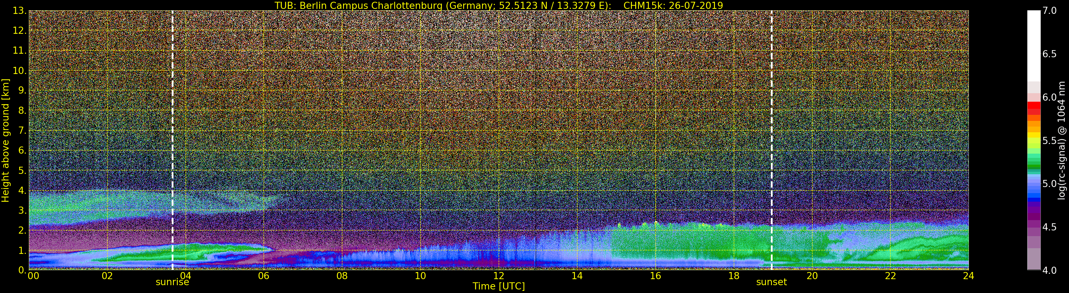Click the colorbar tick label '6.5'
The height and width of the screenshot is (293, 1069).
tap(1049, 54)
